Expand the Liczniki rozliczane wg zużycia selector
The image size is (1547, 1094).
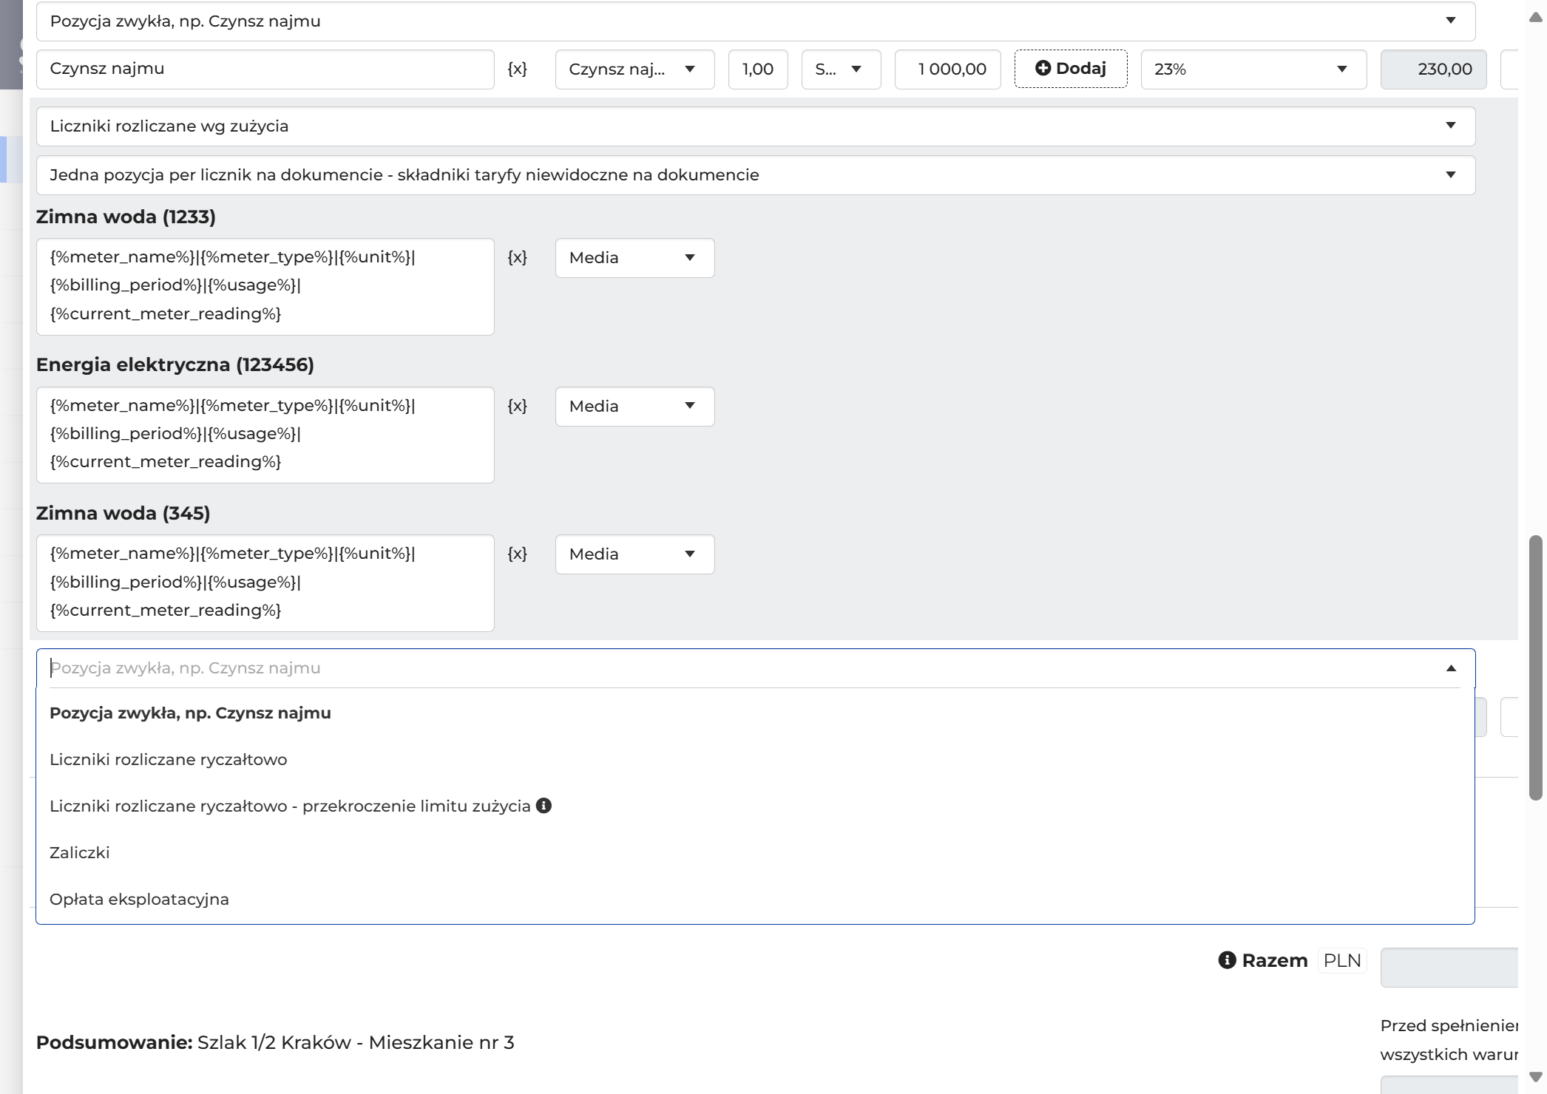755,126
